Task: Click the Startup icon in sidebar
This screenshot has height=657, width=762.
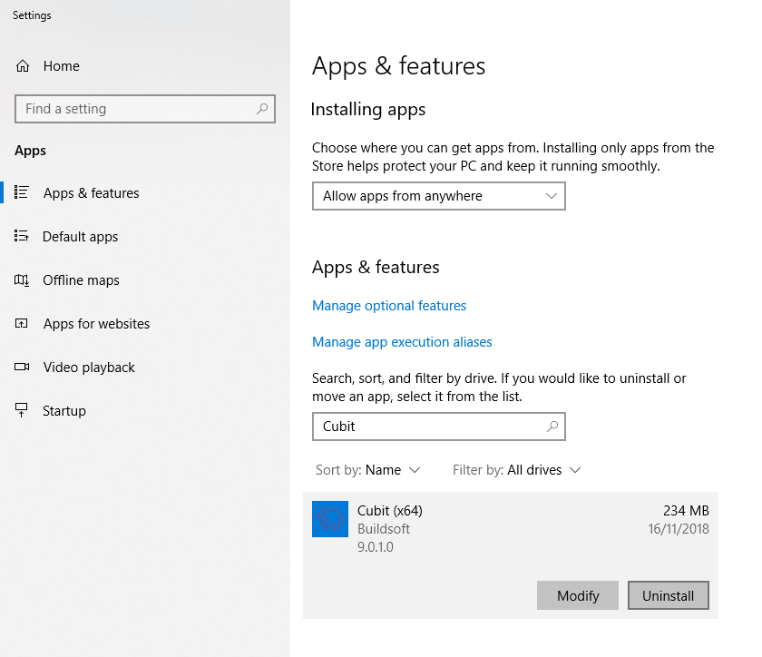Action: (x=22, y=411)
